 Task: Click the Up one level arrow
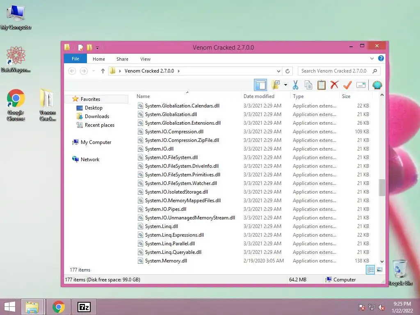point(103,71)
